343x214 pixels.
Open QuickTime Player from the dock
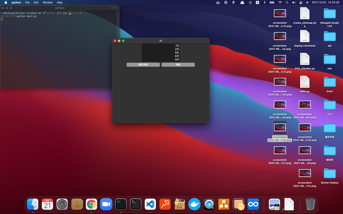pyautogui.click(x=209, y=204)
